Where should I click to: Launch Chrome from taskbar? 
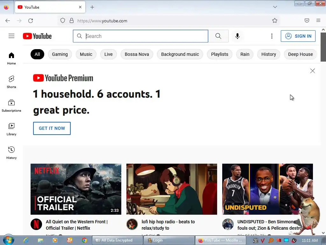click(84, 240)
